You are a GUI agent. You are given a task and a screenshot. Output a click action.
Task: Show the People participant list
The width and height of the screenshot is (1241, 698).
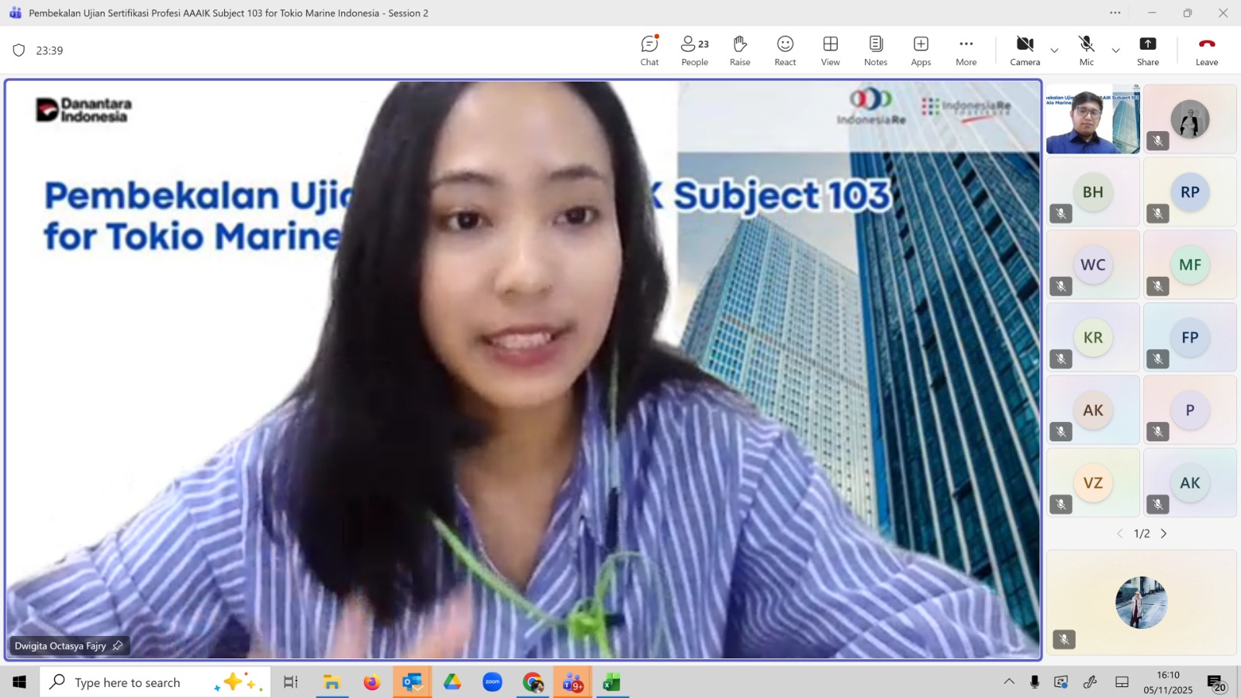pyautogui.click(x=694, y=50)
